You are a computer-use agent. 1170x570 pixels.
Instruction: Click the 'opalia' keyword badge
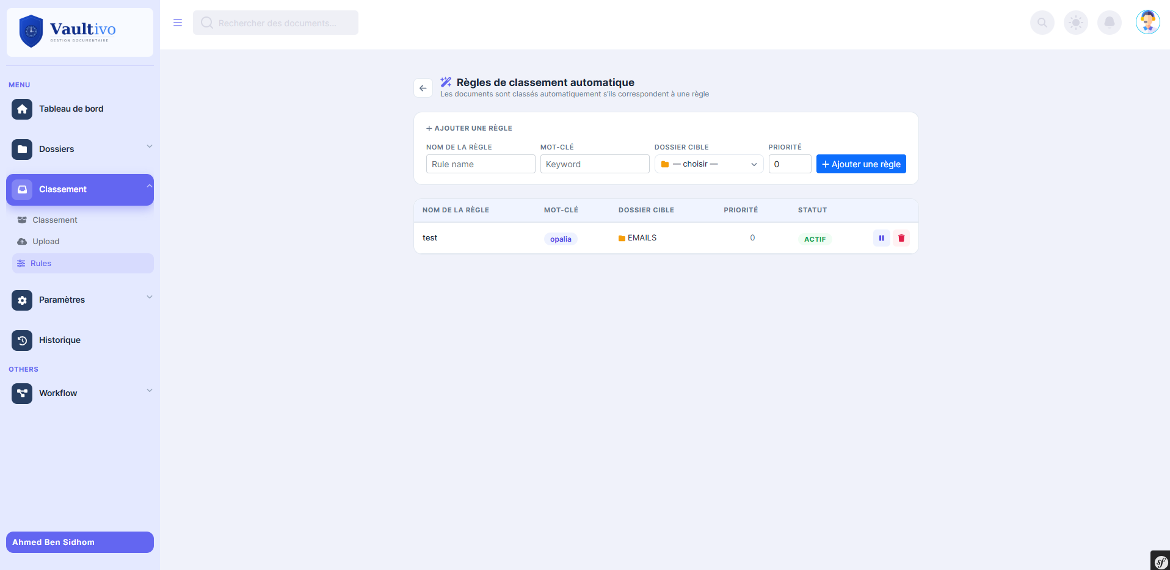click(561, 239)
